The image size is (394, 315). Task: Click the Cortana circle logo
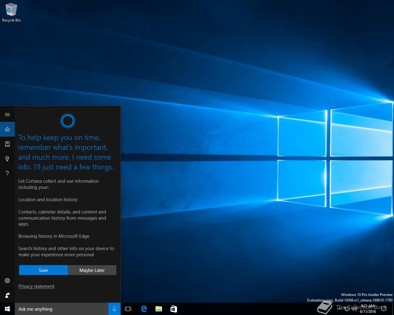tap(68, 121)
